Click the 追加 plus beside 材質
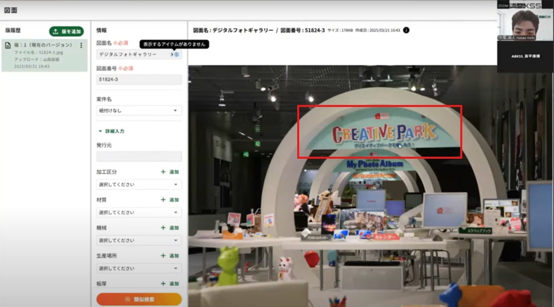The width and height of the screenshot is (554, 307). pyautogui.click(x=170, y=200)
